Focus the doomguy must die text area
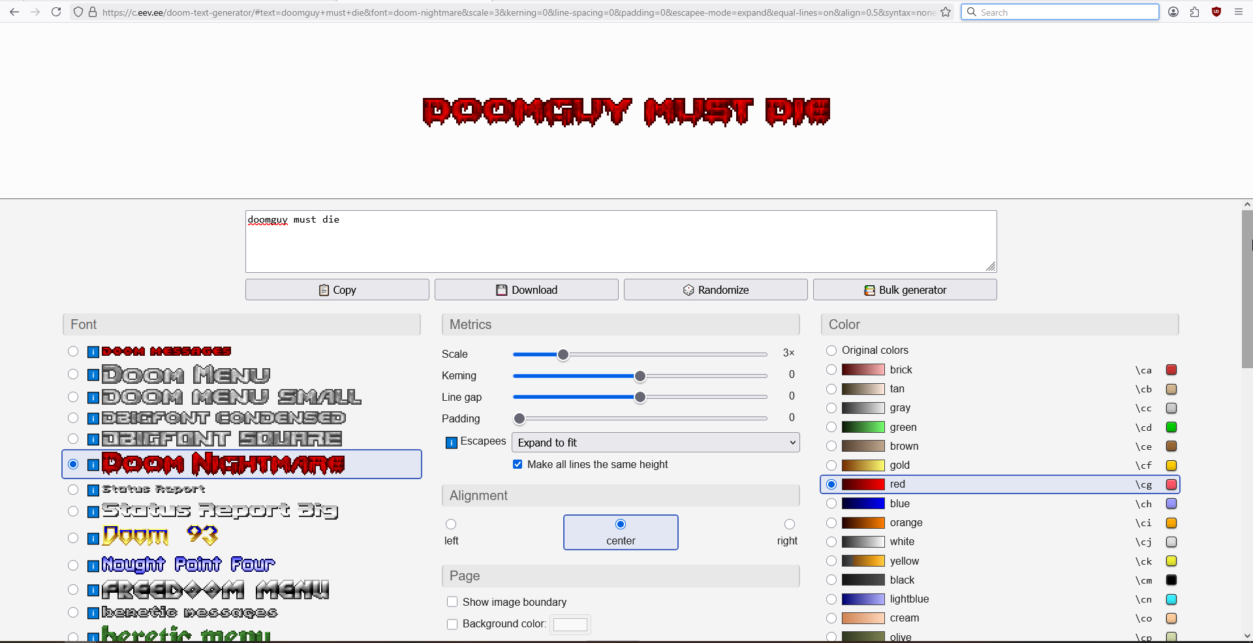1253x643 pixels. pyautogui.click(x=621, y=242)
